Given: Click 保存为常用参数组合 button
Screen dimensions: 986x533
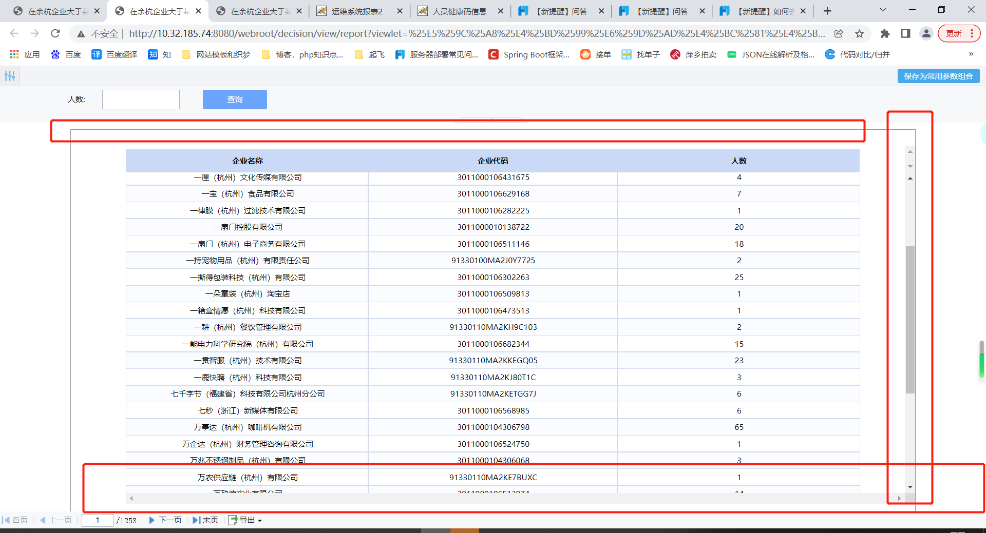Looking at the screenshot, I should pos(938,76).
